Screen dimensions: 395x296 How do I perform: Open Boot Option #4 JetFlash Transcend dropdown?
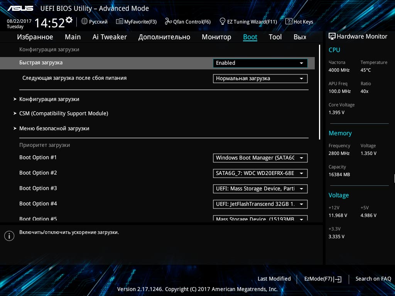click(260, 204)
